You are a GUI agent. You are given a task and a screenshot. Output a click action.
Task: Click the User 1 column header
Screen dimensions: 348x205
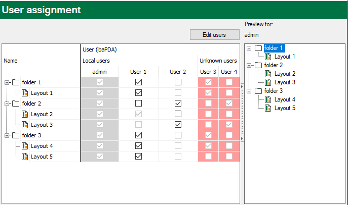[138, 72]
